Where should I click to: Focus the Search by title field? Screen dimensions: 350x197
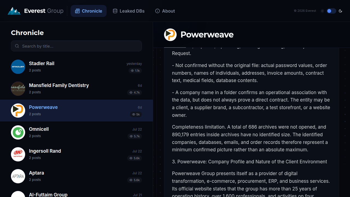click(x=77, y=46)
